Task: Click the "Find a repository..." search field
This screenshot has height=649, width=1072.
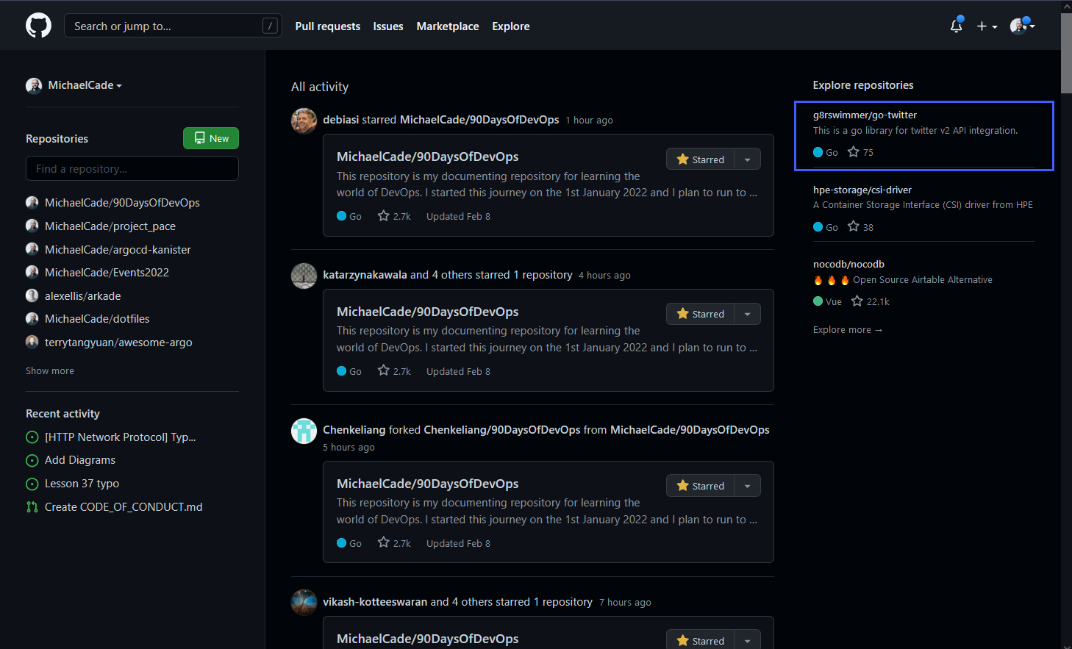Action: pos(132,168)
